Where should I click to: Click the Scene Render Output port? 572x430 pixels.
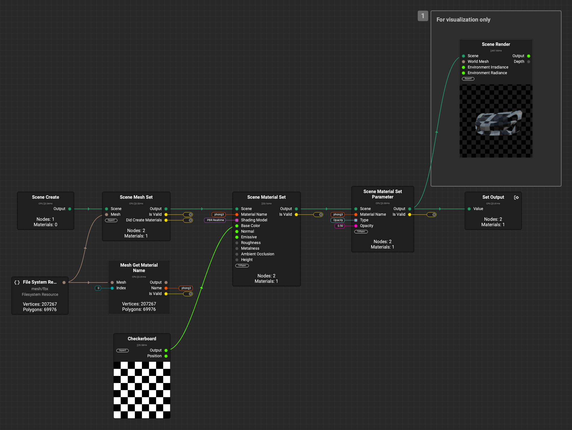point(529,56)
